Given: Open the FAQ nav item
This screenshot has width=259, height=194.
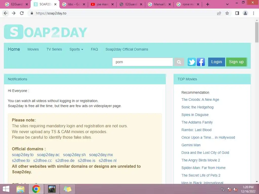Looking at the screenshot, I should coord(94,49).
